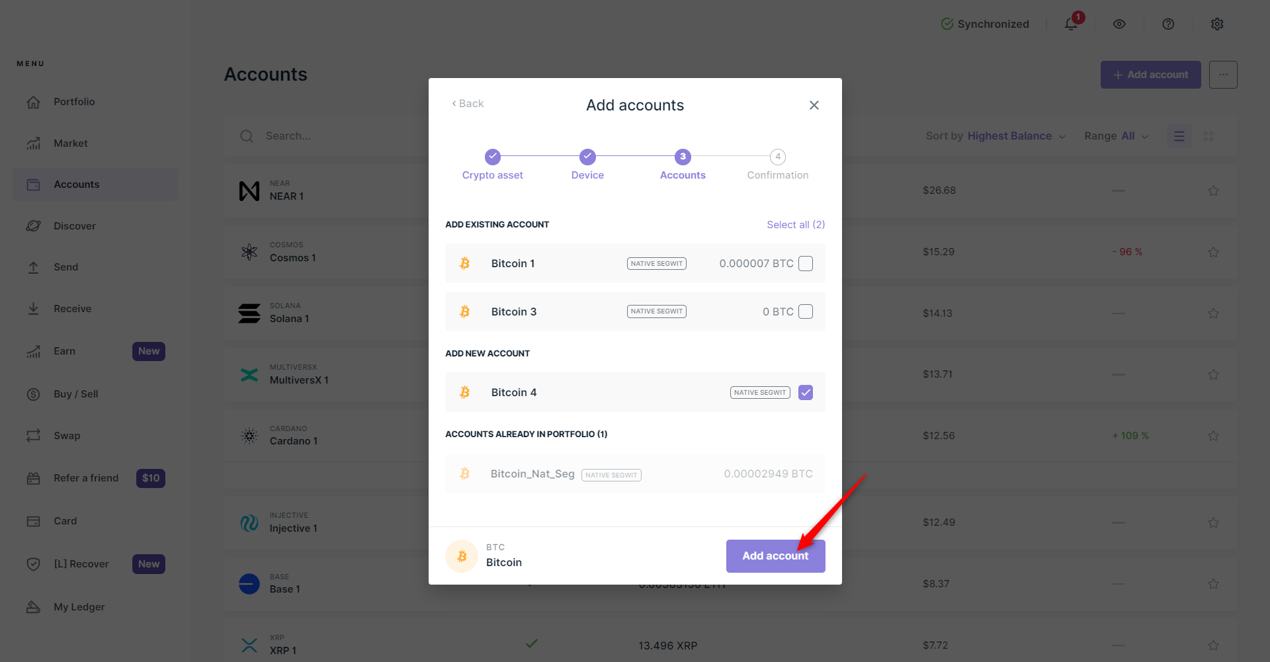Uncheck the Bitcoin 4 account checkbox

coord(806,393)
